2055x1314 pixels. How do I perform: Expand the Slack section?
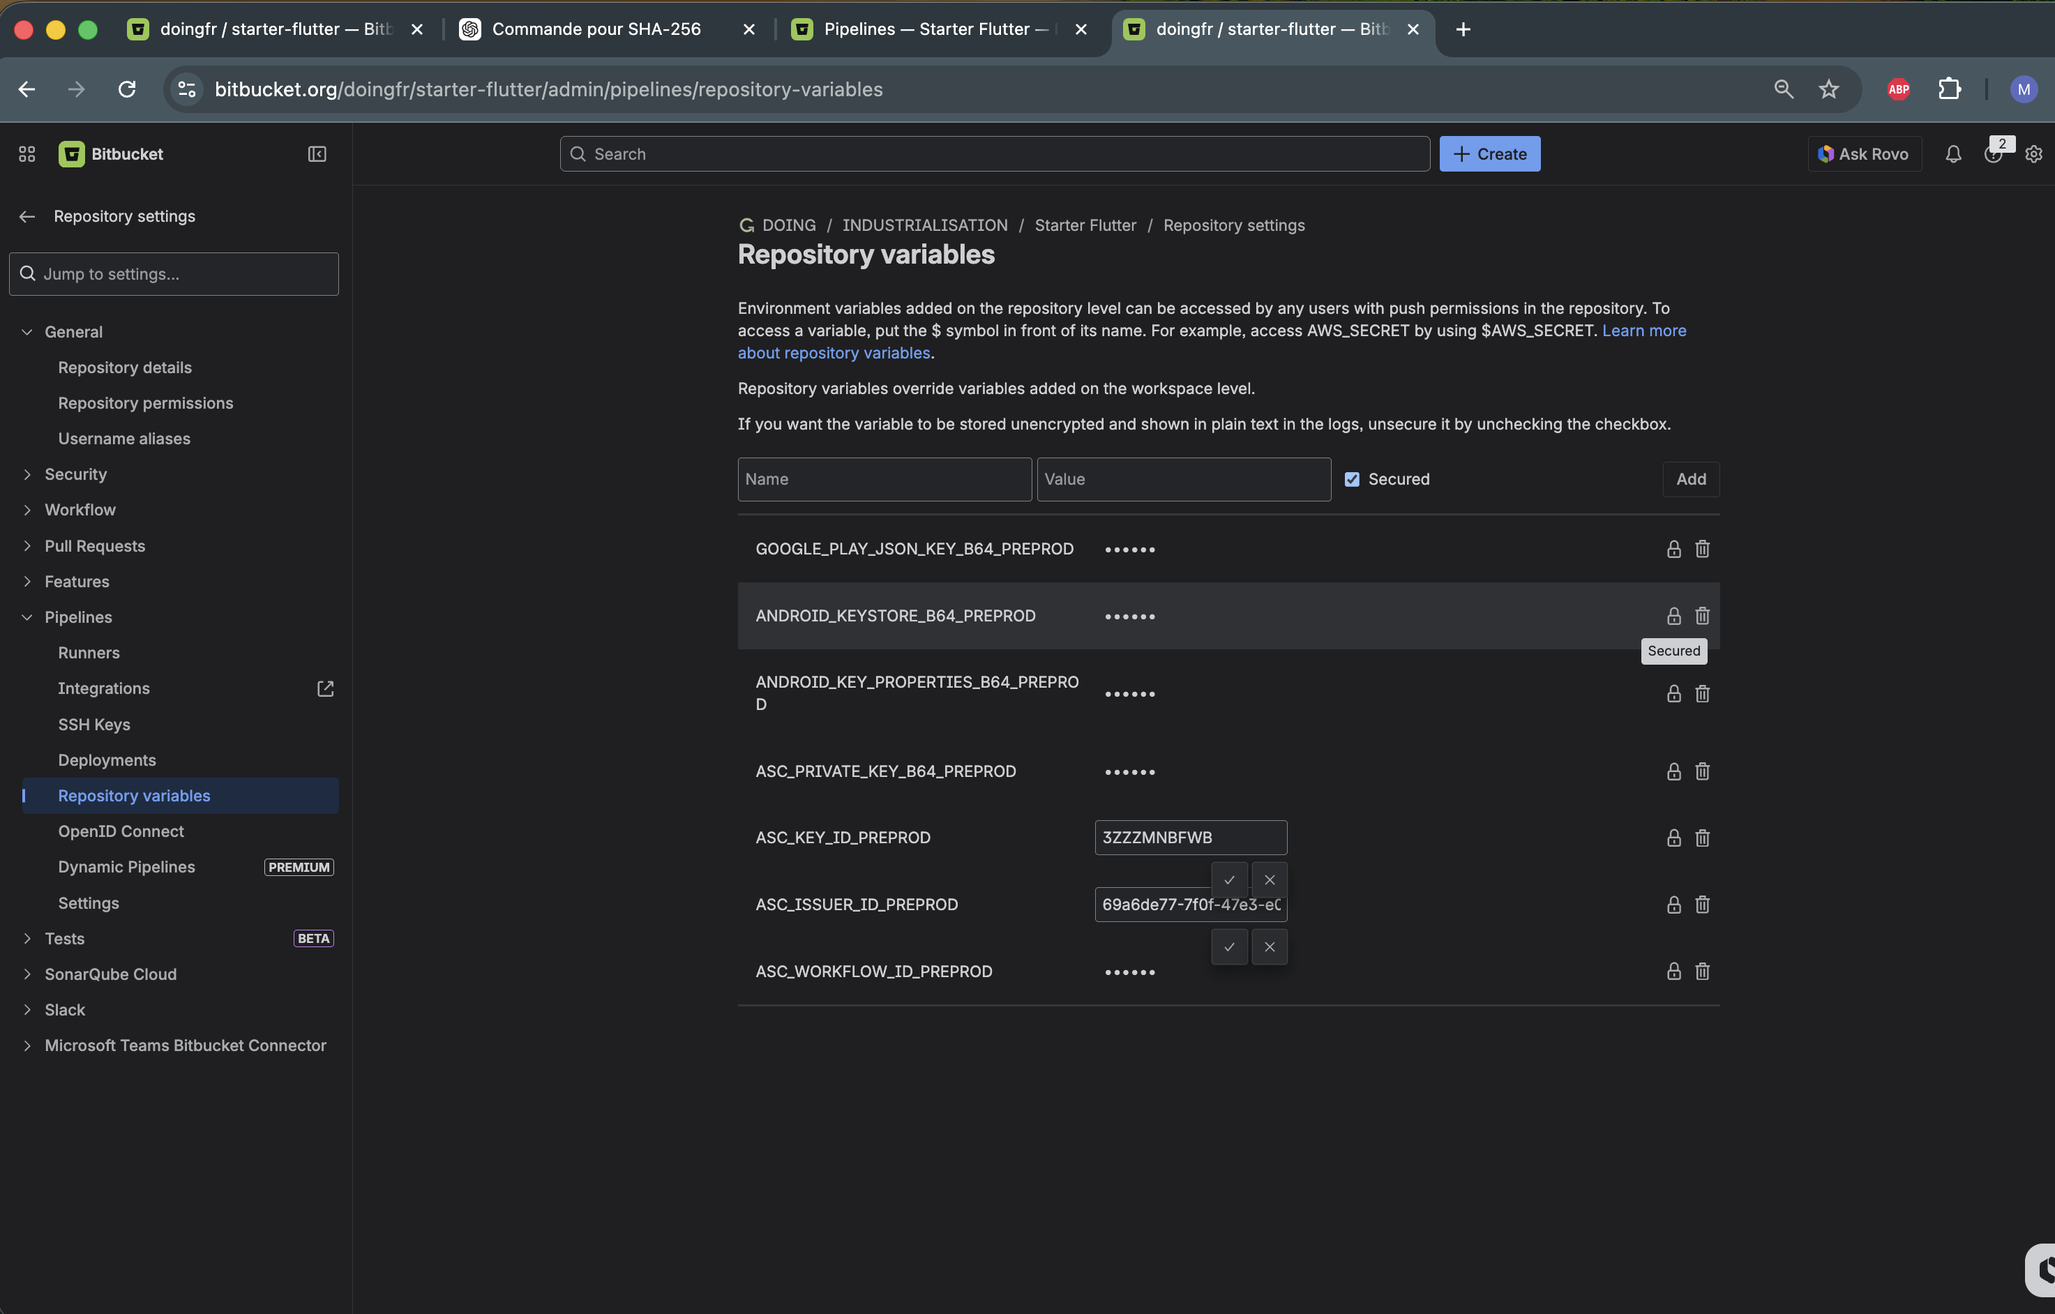[x=27, y=1010]
